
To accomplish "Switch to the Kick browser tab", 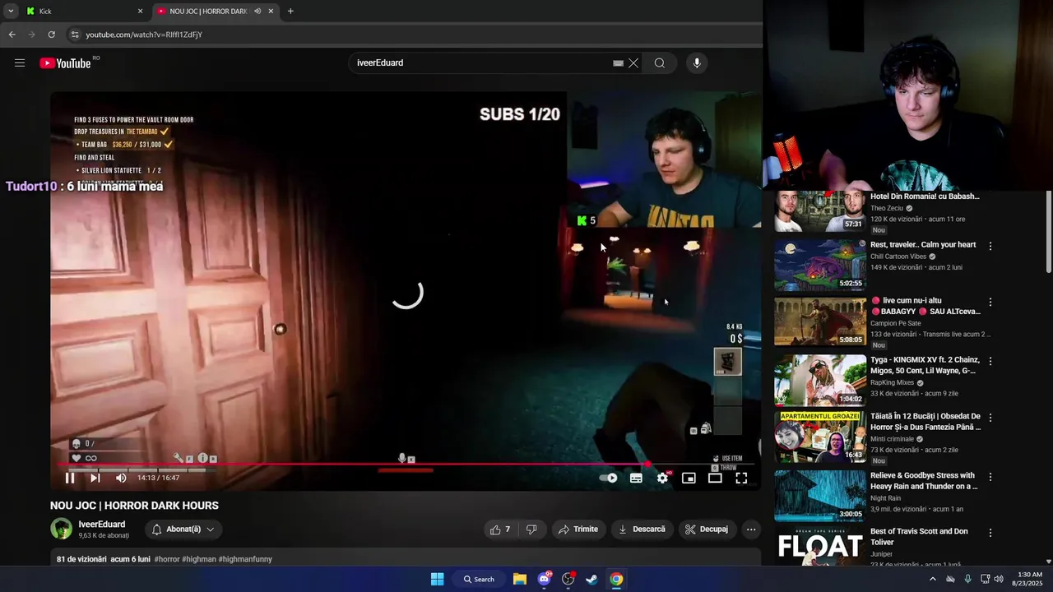I will pyautogui.click(x=82, y=11).
